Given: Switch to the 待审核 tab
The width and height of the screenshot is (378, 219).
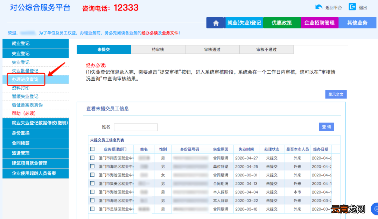Looking at the screenshot, I should point(158,50).
